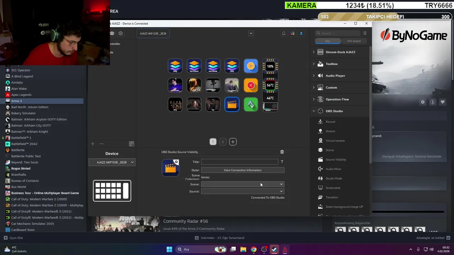
Task: Favorite the game with heart icon in Steam
Action: click(x=443, y=102)
